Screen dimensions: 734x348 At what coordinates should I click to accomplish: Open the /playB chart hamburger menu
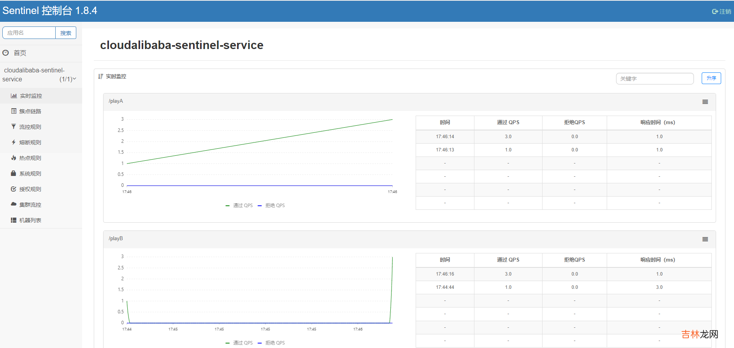(705, 239)
